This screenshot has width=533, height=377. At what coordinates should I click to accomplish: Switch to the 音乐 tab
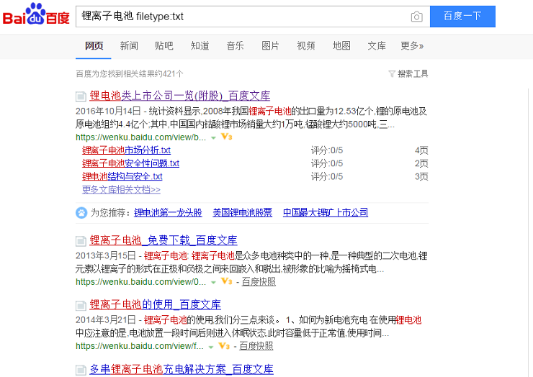(236, 45)
